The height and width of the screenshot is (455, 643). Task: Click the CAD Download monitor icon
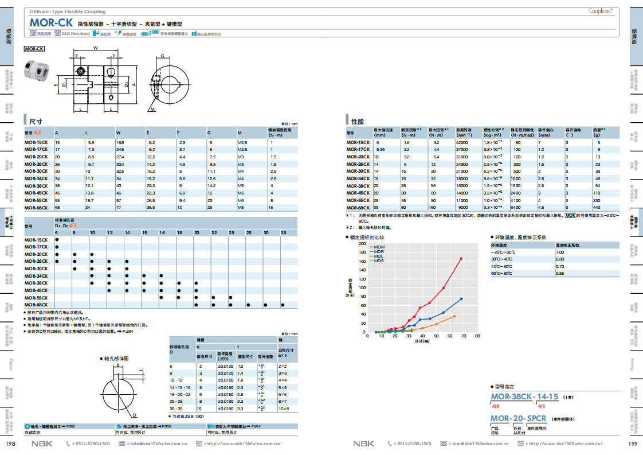[57, 33]
